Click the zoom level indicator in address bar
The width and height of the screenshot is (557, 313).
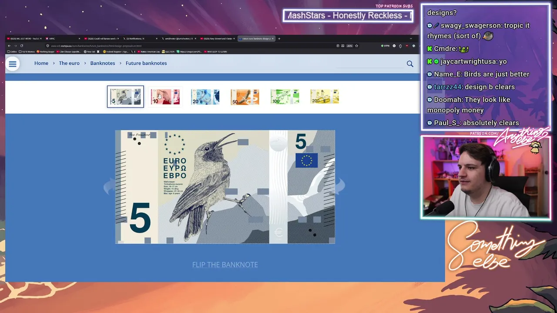[x=349, y=46]
